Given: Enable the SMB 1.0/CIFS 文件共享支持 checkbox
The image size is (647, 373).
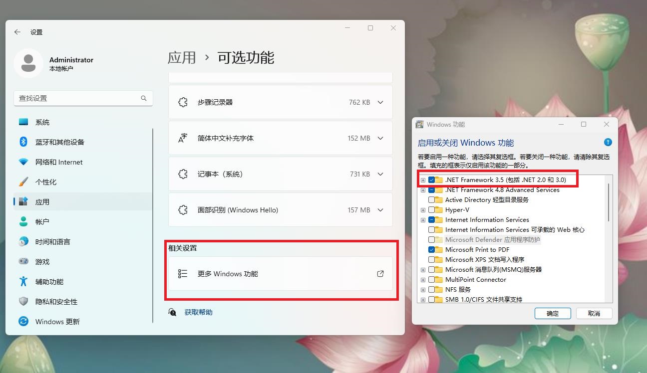Looking at the screenshot, I should 431,300.
